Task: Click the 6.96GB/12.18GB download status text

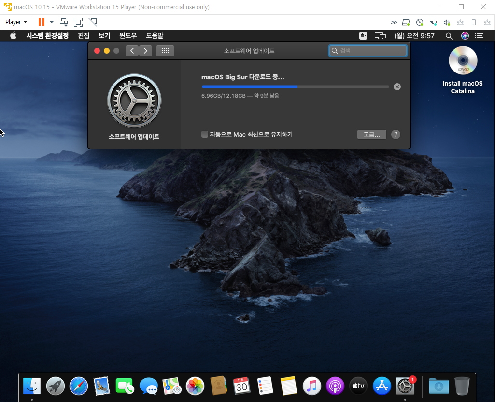Action: pos(240,96)
